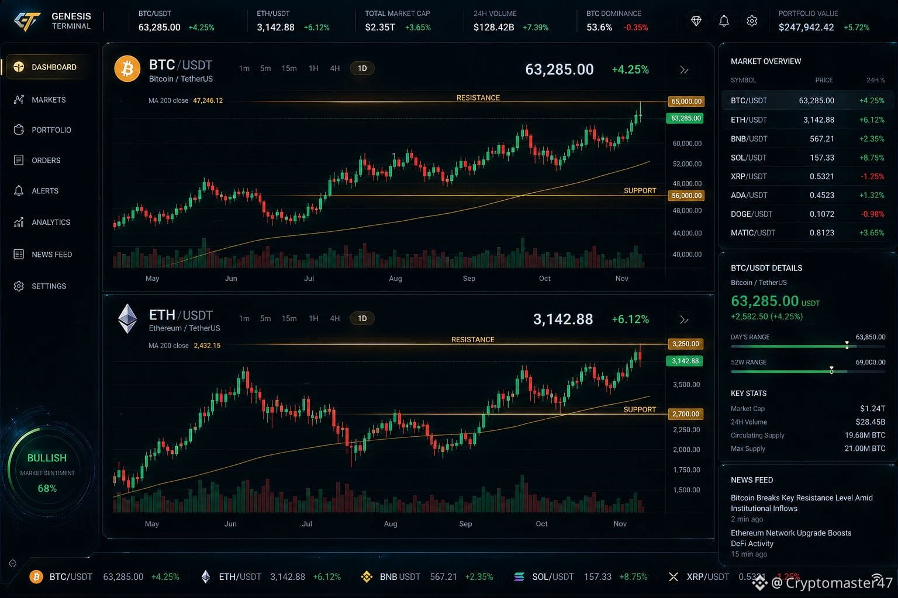Click the Settings gear icon in sidebar
The height and width of the screenshot is (598, 898).
pyautogui.click(x=19, y=286)
